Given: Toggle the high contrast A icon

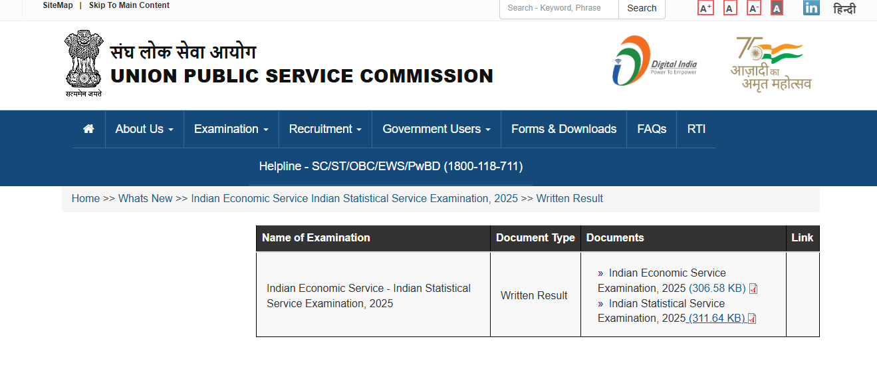Looking at the screenshot, I should 777,9.
